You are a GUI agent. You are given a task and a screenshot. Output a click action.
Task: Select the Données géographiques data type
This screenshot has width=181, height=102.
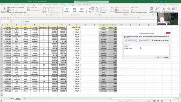82,10
